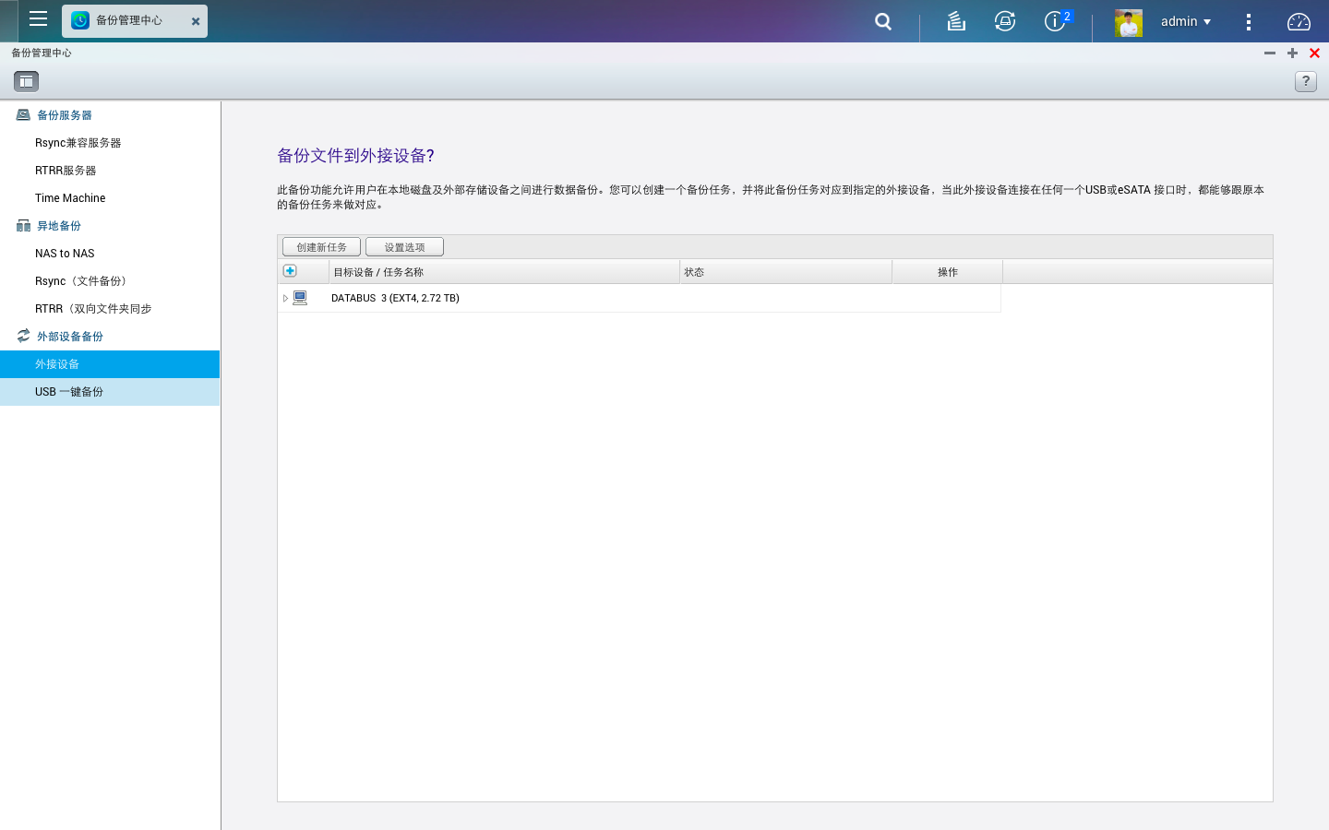Click the 备份管理中心 tab app icon
The width and height of the screenshot is (1329, 830).
(80, 20)
